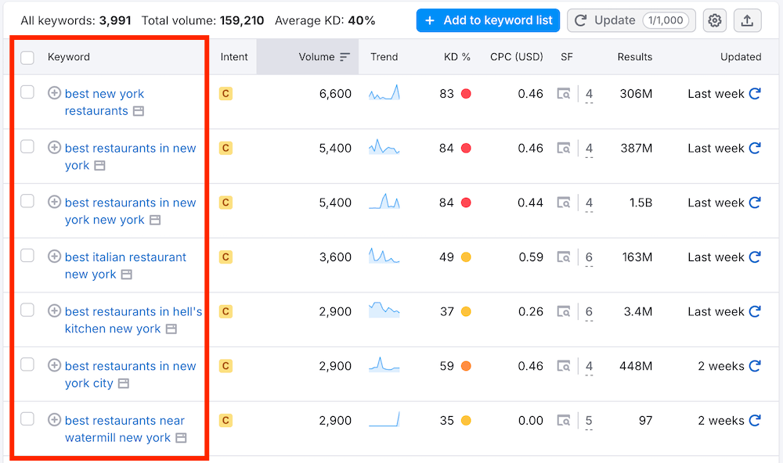Tick the select-all checkbox in header

click(27, 57)
